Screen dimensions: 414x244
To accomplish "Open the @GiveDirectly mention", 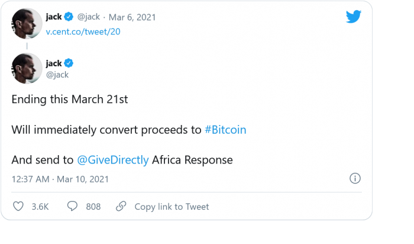I will [x=112, y=160].
